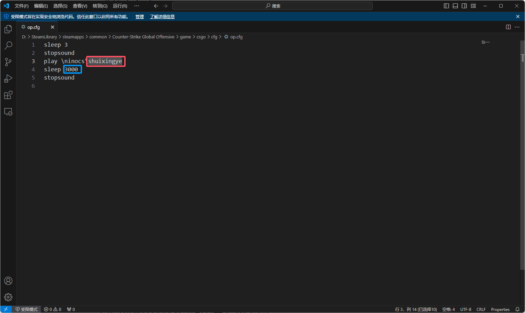Open the Source Control view

pos(8,62)
